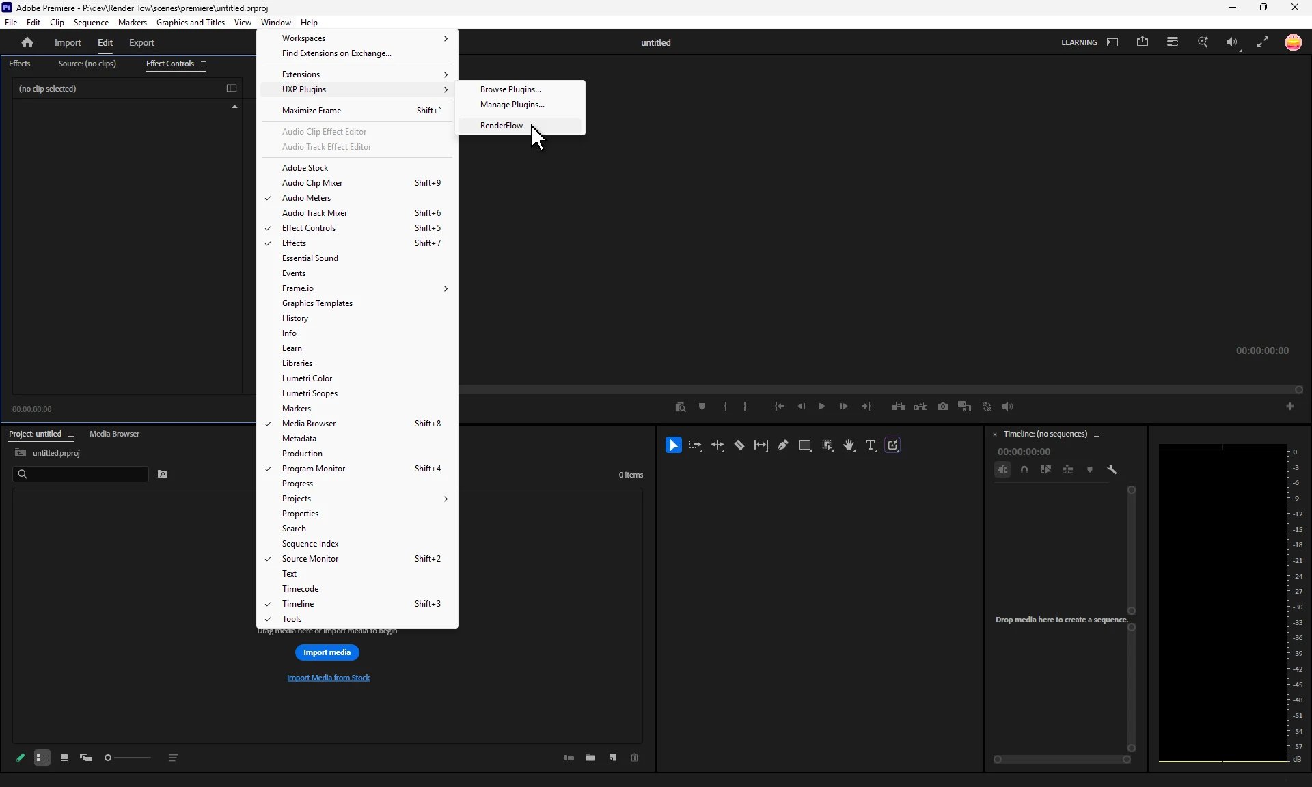Choose Browse Plugins... menu item
This screenshot has width=1312, height=787.
click(521, 89)
